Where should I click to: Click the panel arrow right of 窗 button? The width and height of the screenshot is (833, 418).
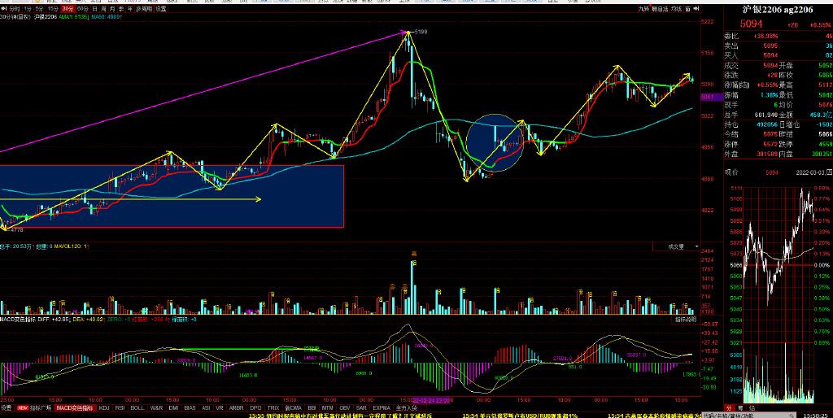tap(697, 8)
